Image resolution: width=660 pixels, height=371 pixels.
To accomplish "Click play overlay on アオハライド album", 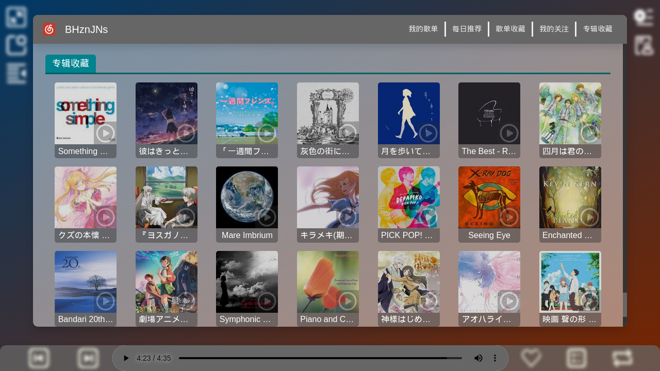I will (x=509, y=301).
